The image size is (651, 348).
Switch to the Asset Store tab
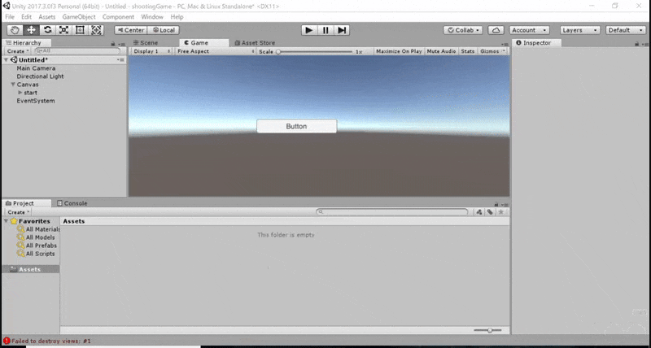tap(255, 43)
